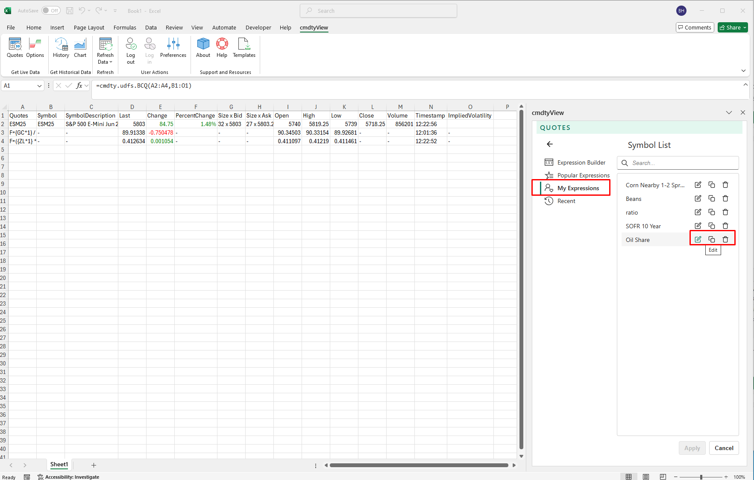Image resolution: width=754 pixels, height=480 pixels.
Task: Open the Quotes tool in Get Live Data
Action: pos(15,48)
